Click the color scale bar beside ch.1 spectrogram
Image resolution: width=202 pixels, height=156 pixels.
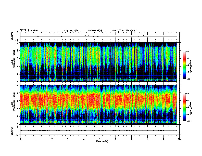185,65
